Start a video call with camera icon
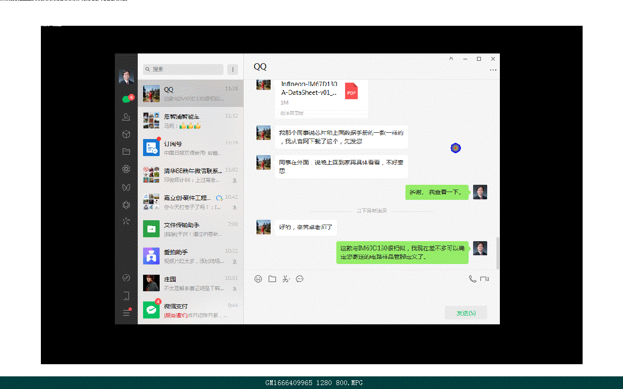This screenshot has width=623, height=389. (x=484, y=279)
